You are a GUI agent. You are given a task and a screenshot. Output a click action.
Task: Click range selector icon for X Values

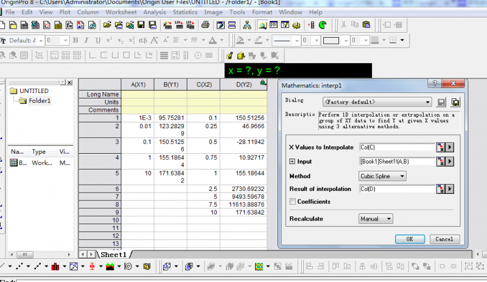point(440,147)
